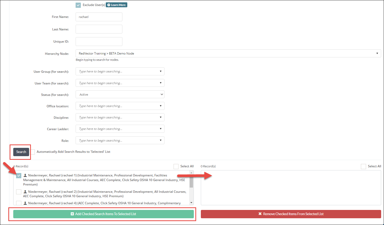
Task: Click the question mark icon on Learn More
Action: (x=109, y=5)
